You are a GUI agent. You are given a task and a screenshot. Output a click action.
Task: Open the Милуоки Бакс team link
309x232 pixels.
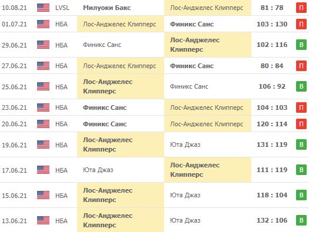(107, 8)
